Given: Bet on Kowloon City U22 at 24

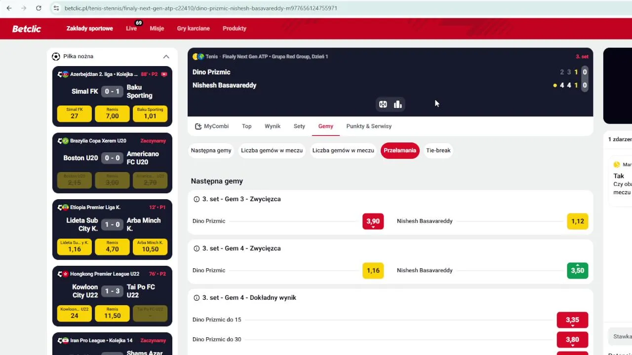Looking at the screenshot, I should (75, 313).
